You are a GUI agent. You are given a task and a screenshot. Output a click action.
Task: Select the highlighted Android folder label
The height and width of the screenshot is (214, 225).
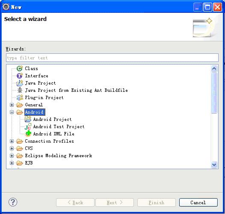tap(35, 112)
